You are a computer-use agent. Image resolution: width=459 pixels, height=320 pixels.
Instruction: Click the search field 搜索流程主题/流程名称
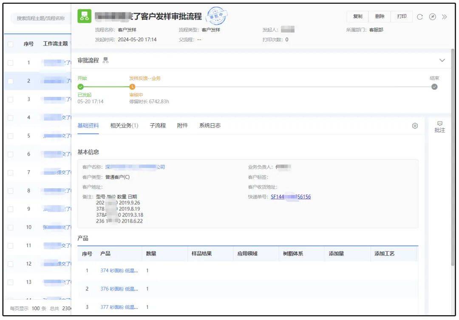tap(40, 18)
